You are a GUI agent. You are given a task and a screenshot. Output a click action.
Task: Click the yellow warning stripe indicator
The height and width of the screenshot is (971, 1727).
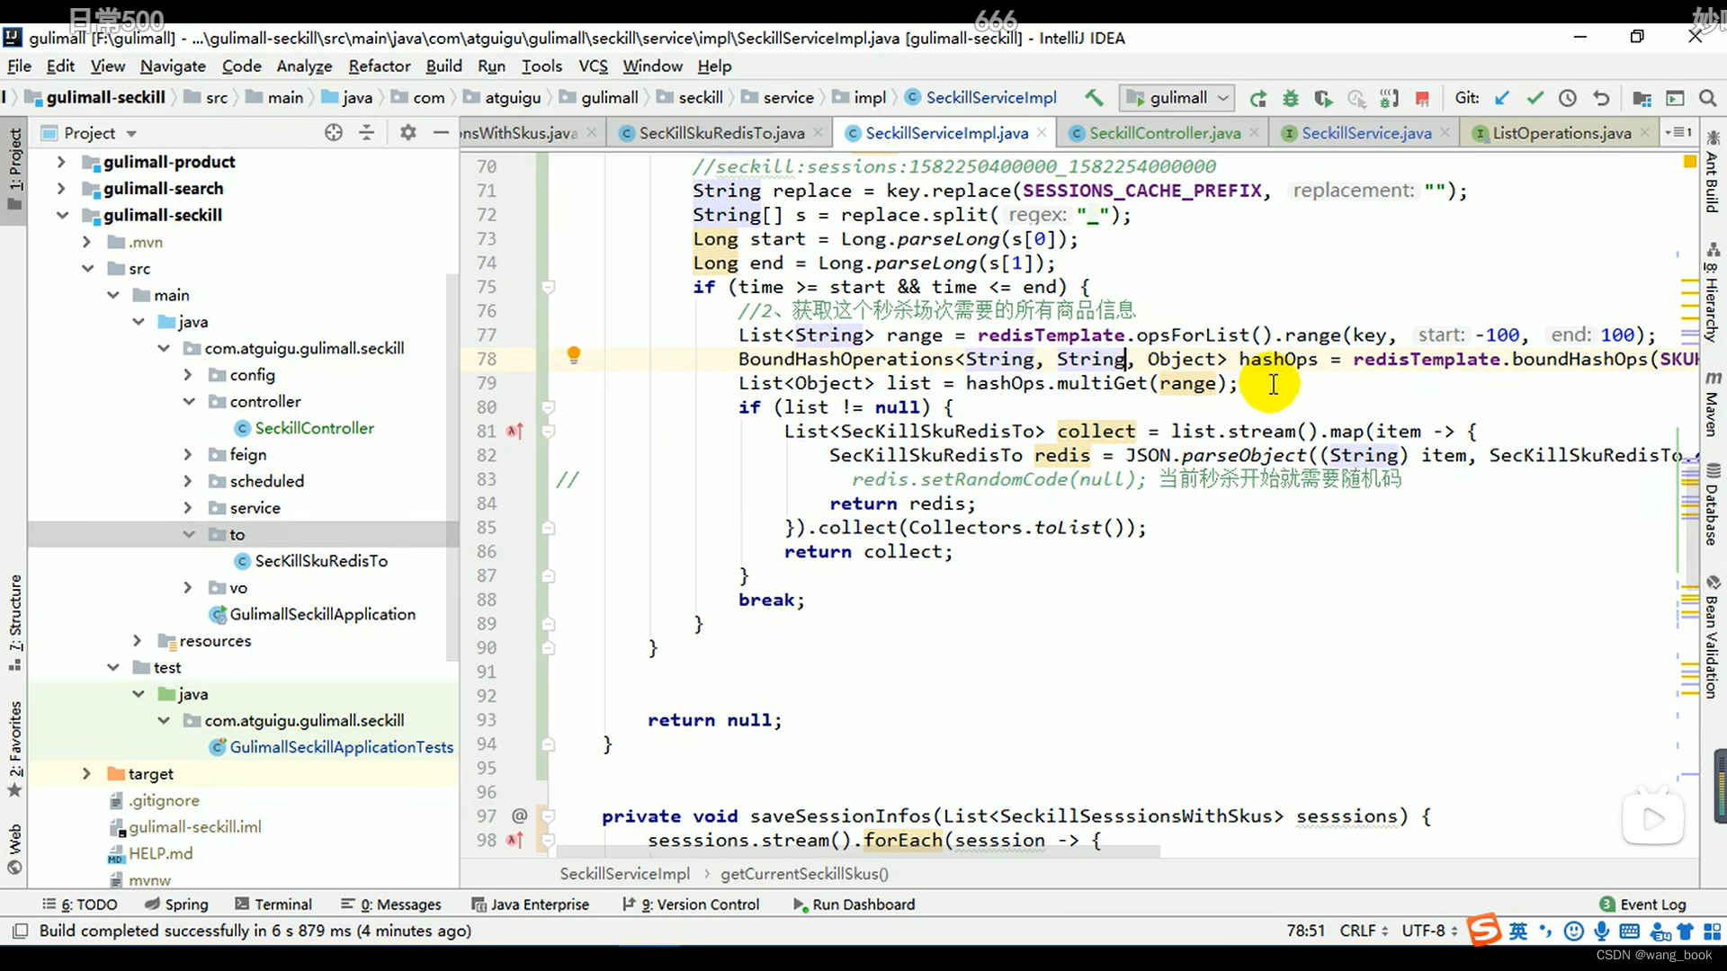tap(1688, 162)
